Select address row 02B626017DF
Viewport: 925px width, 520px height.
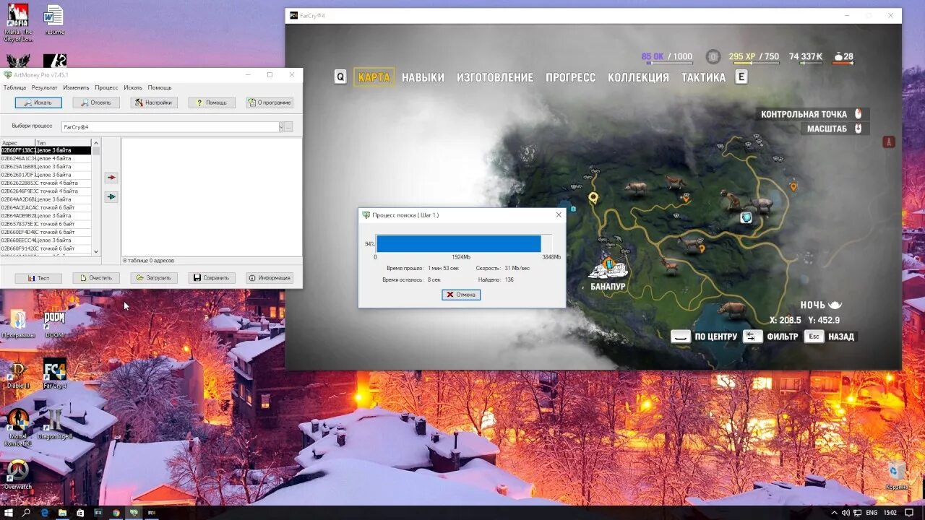click(x=46, y=175)
